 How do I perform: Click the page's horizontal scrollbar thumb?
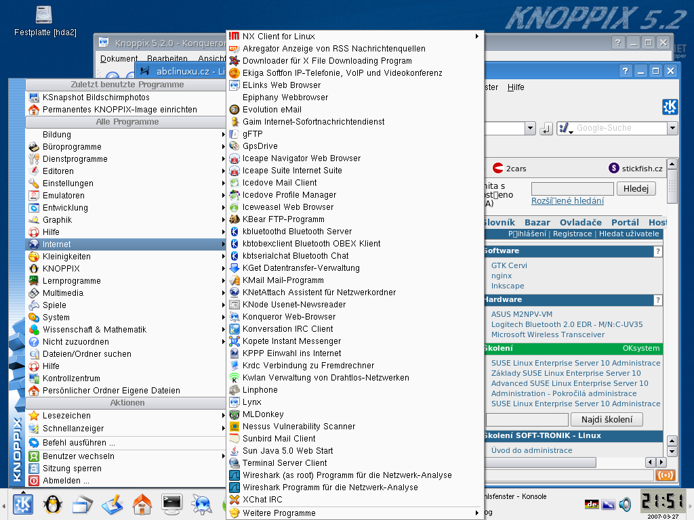(540, 462)
